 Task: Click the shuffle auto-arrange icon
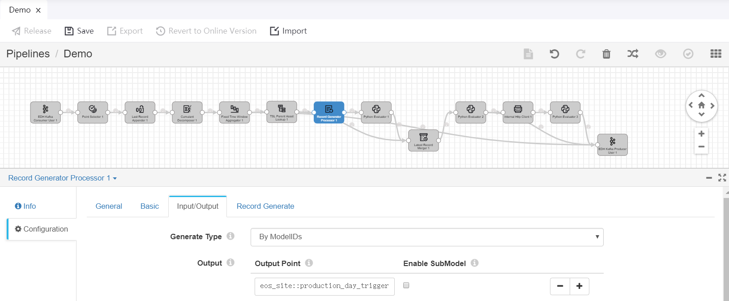pyautogui.click(x=633, y=54)
